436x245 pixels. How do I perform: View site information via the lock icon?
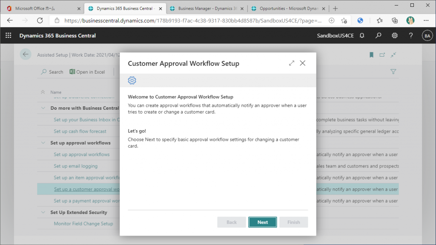(57, 20)
